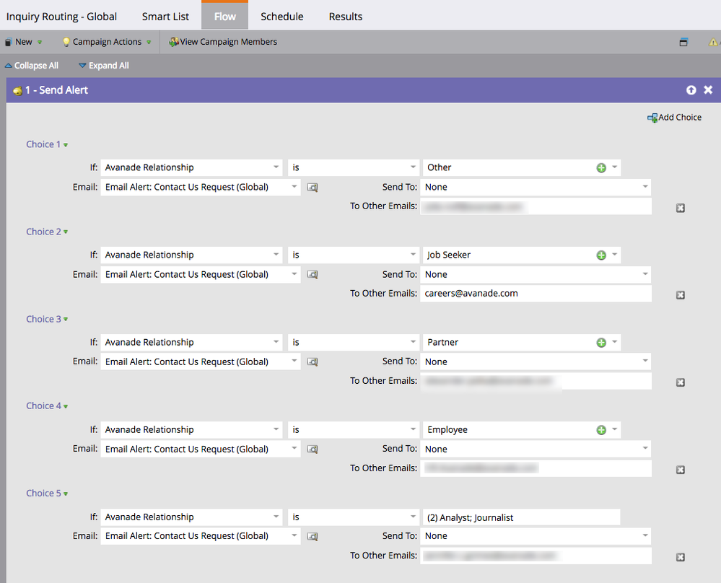Add value next to Other in Choice 1
Viewport: 721px width, 583px height.
pyautogui.click(x=601, y=168)
